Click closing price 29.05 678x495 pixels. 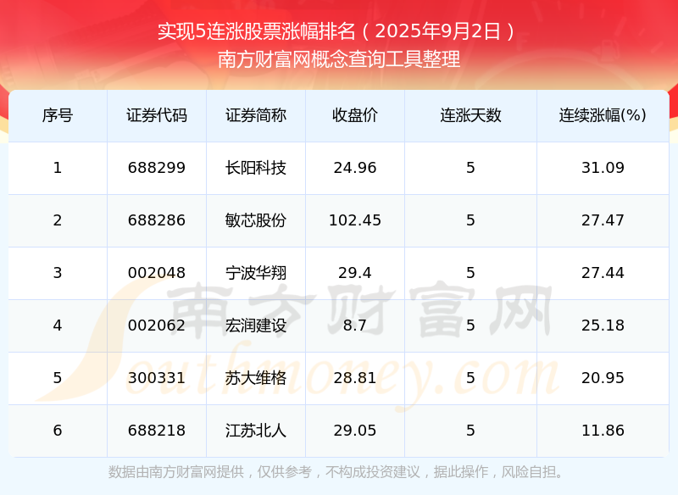355,431
